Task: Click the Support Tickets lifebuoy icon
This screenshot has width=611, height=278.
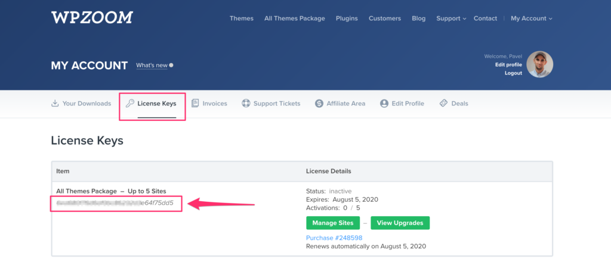Action: (246, 103)
